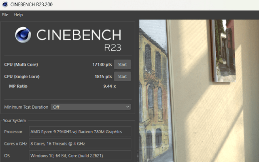
Task: Click the Processor field with AMD Ryzen 9
Action: pos(80,132)
